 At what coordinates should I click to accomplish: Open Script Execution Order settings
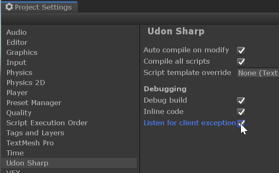click(x=47, y=123)
